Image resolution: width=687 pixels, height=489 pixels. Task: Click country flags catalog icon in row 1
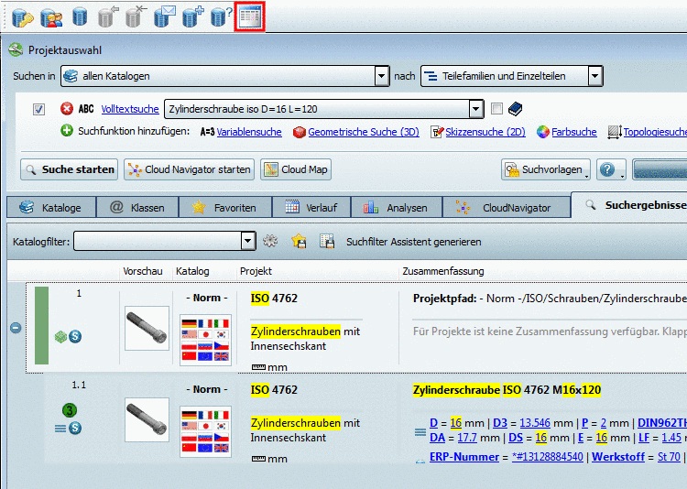(205, 340)
